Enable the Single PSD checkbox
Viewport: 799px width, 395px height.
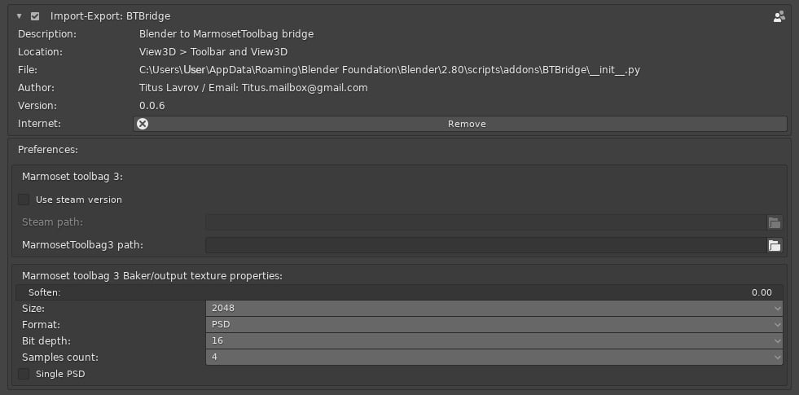click(24, 374)
